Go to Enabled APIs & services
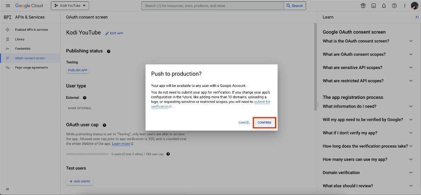421x195 pixels. click(x=30, y=29)
